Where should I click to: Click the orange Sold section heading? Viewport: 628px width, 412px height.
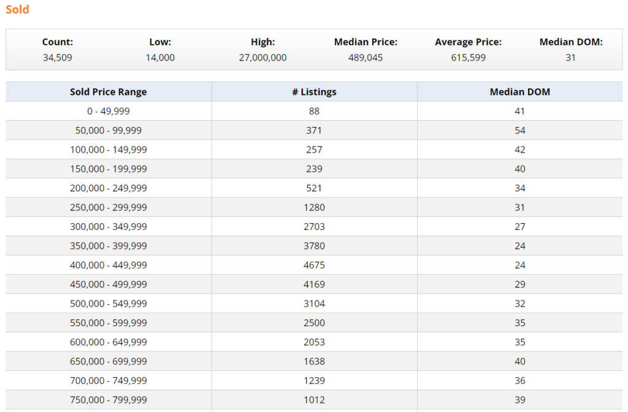click(x=17, y=10)
